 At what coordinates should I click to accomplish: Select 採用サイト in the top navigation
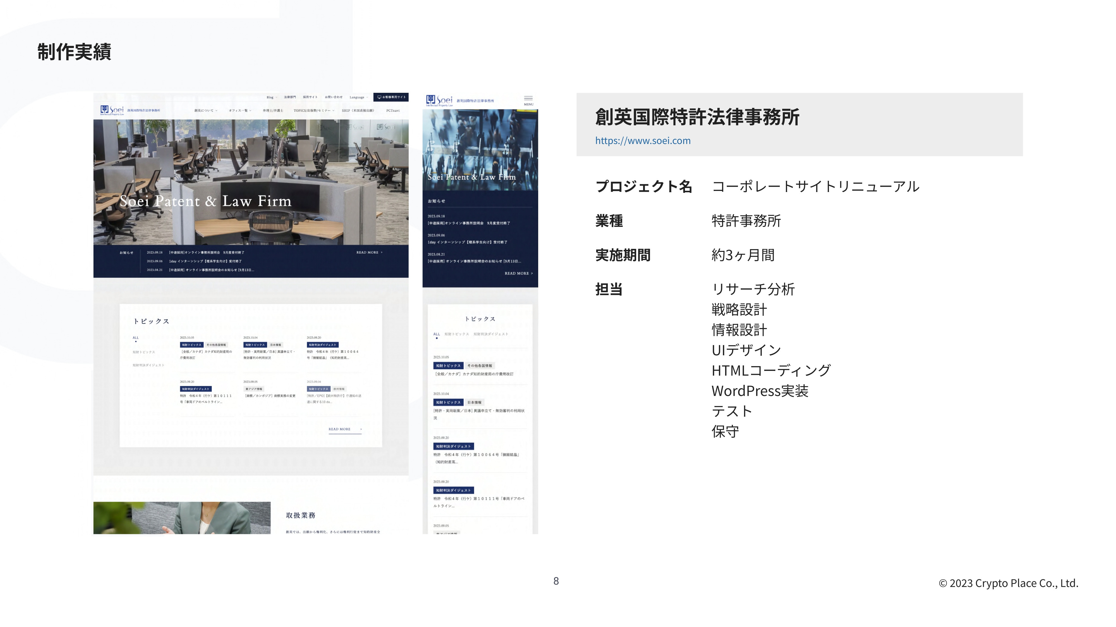310,97
